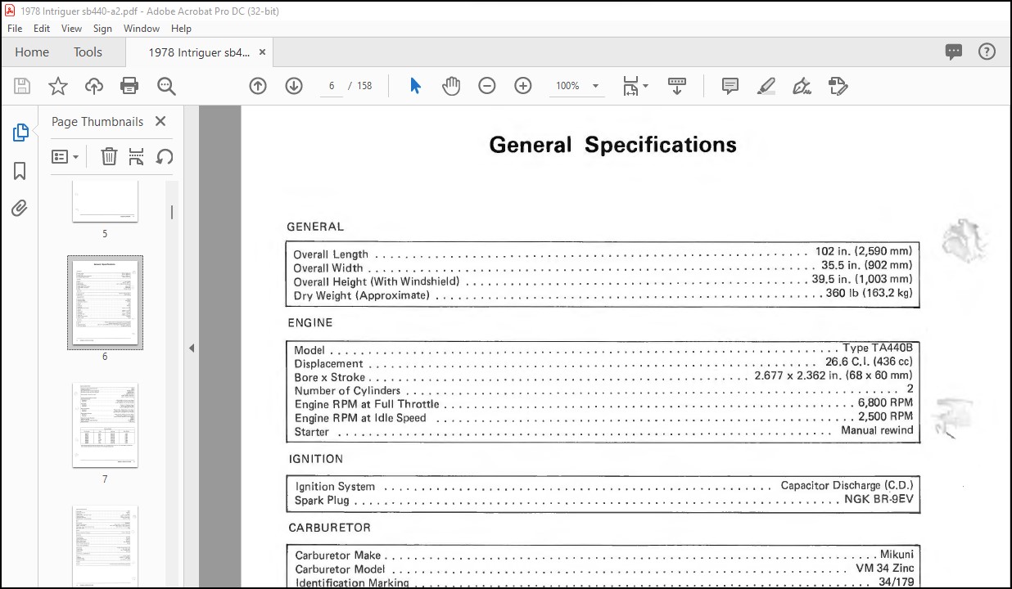Open the thumbnail options dropdown menu
The height and width of the screenshot is (589, 1012).
(x=66, y=156)
